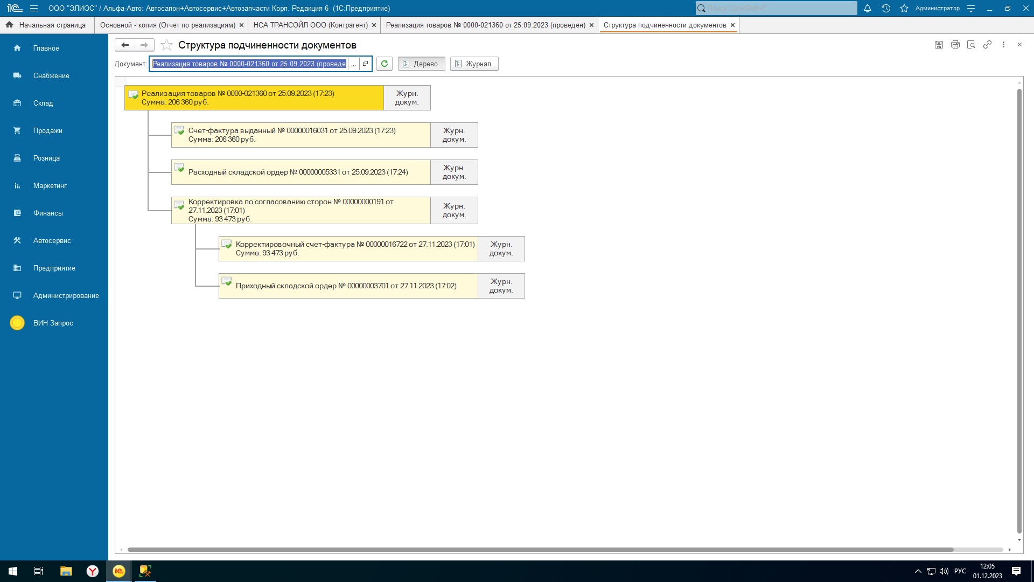Open Windows Start menu
1034x582 pixels.
pyautogui.click(x=13, y=571)
